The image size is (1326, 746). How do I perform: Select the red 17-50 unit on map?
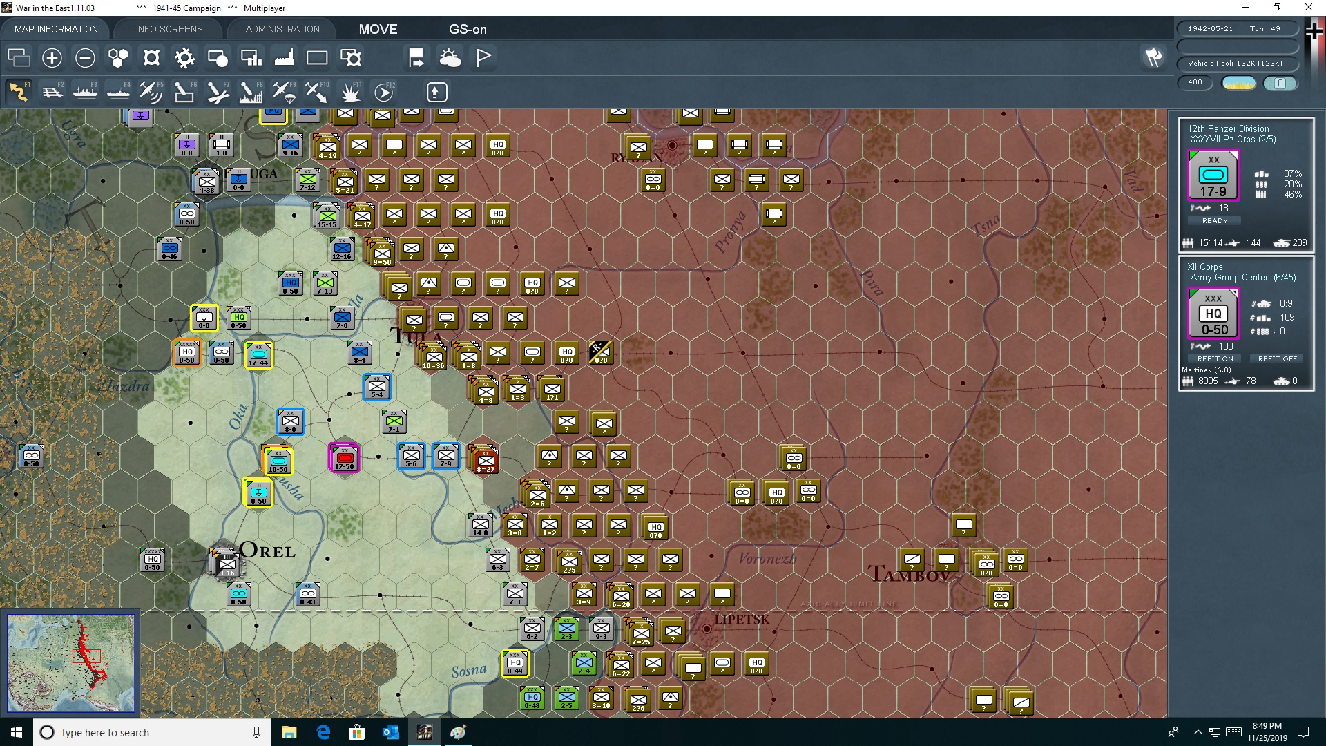click(344, 458)
